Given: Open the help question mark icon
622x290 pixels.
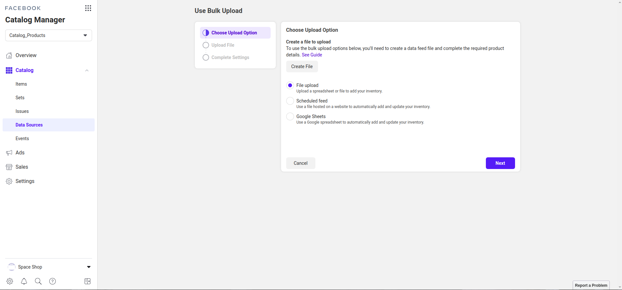Looking at the screenshot, I should coord(53,281).
